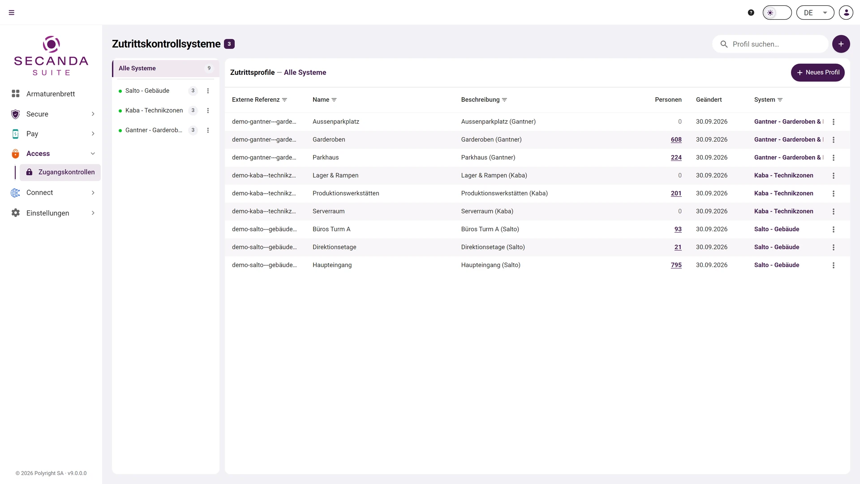Select Salto - Gebäude system entry

pyautogui.click(x=147, y=91)
